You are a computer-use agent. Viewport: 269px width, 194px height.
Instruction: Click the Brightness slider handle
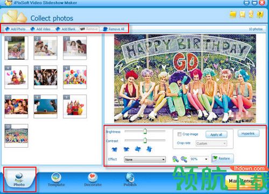click(x=145, y=131)
